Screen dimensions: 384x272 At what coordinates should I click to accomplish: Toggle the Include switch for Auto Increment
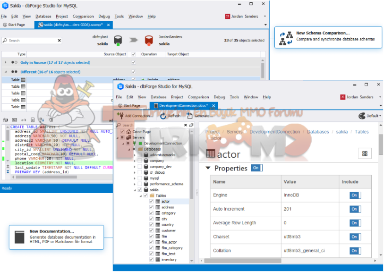355,209
